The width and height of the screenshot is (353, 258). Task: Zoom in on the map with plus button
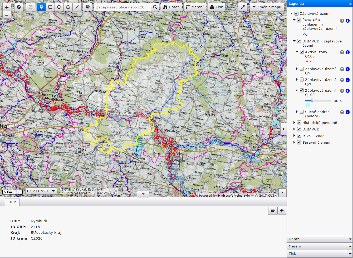[x=7, y=7]
